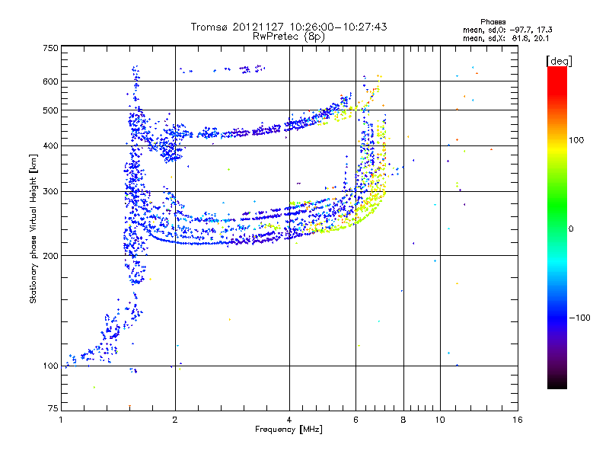Click the y-axis tick label "500"
The image size is (609, 457).
51,110
